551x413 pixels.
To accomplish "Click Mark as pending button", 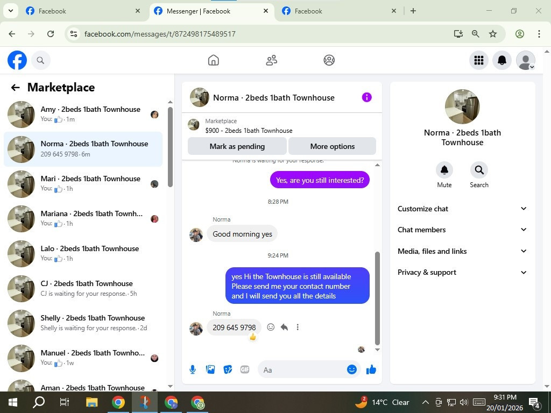I will pos(237,146).
